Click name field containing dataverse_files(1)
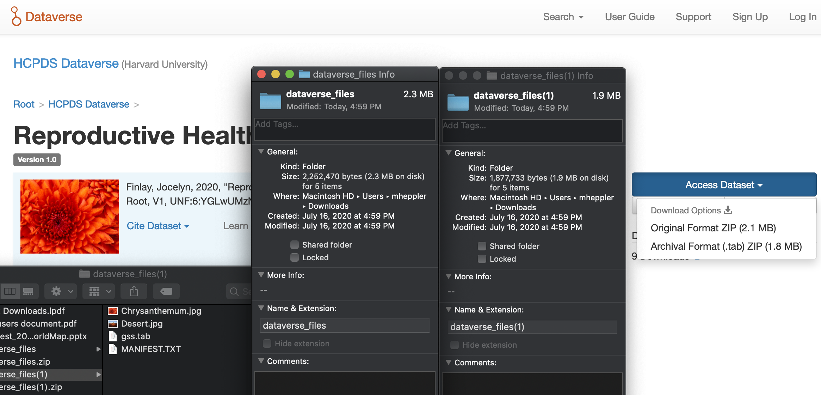This screenshot has height=395, width=821. 532,327
